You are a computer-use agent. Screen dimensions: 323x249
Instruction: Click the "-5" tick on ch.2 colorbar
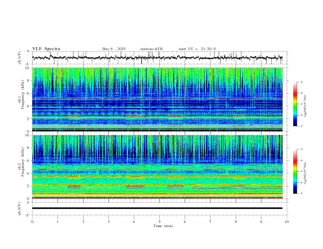point(301,171)
